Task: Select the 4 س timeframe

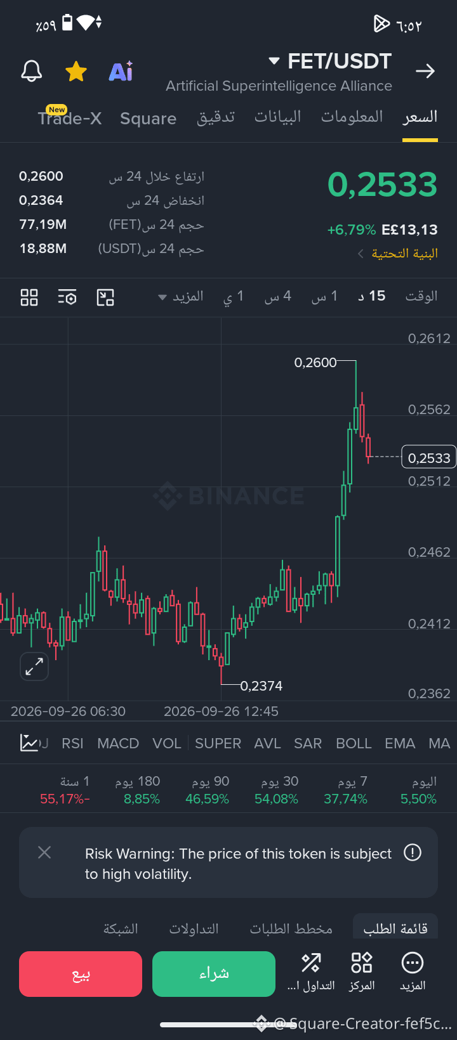Action: click(x=278, y=296)
